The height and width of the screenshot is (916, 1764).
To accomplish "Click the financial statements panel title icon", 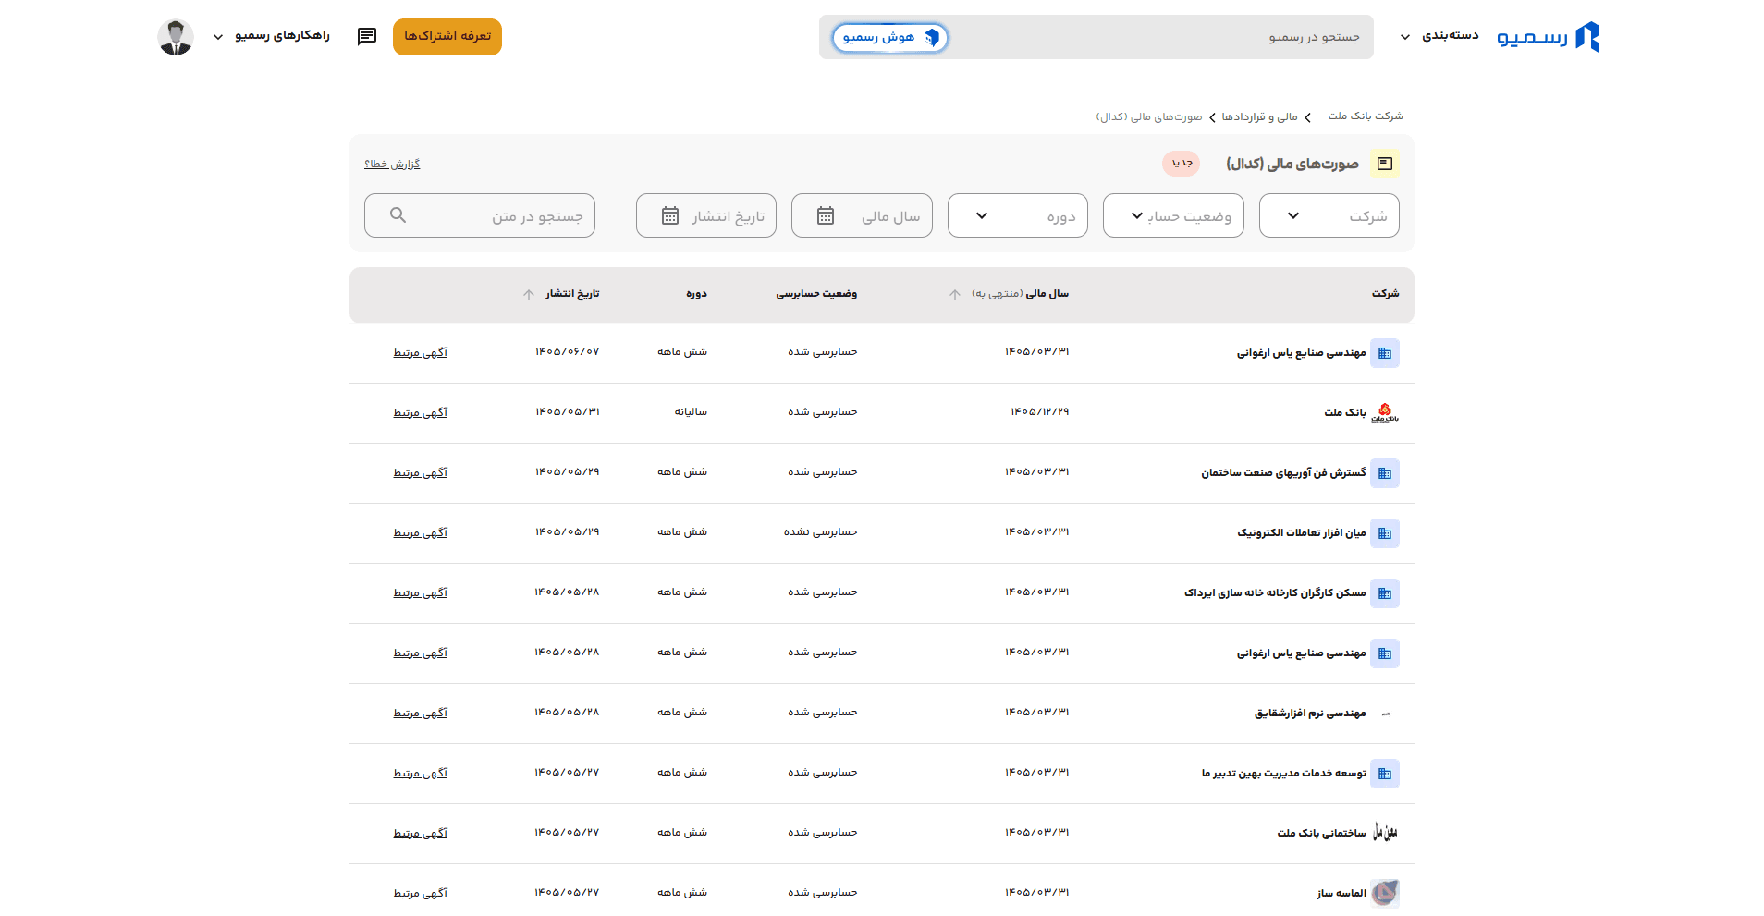I will [x=1385, y=164].
